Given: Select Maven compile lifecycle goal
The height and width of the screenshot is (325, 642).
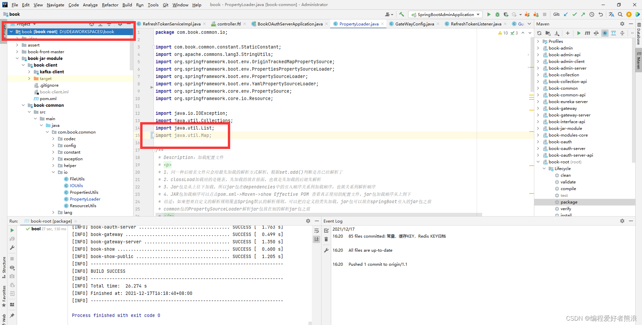Looking at the screenshot, I should [x=568, y=188].
